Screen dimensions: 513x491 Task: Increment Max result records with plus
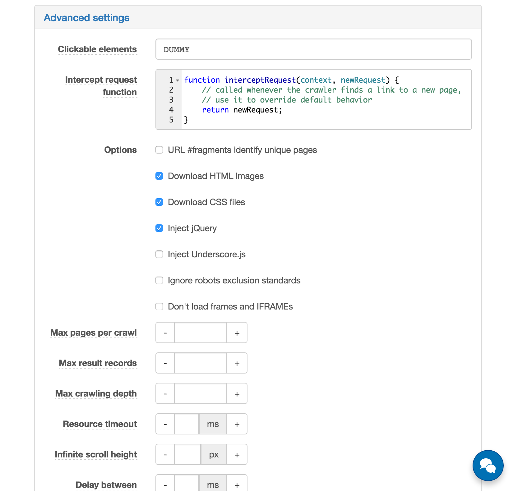pyautogui.click(x=237, y=363)
